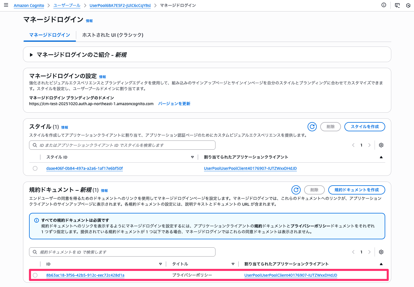Go to next page of スタイル table
Screen dimensions: 414x287
point(369,145)
